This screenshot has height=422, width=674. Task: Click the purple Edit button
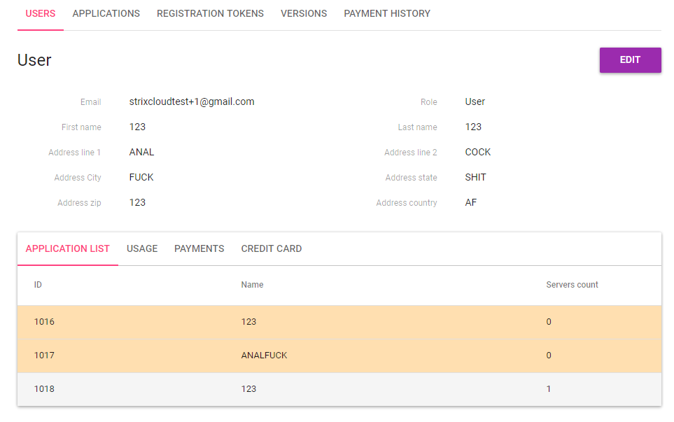[x=630, y=60]
